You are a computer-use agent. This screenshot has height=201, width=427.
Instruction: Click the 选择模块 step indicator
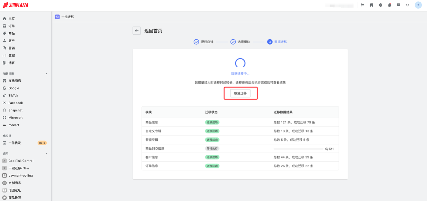[x=240, y=42]
